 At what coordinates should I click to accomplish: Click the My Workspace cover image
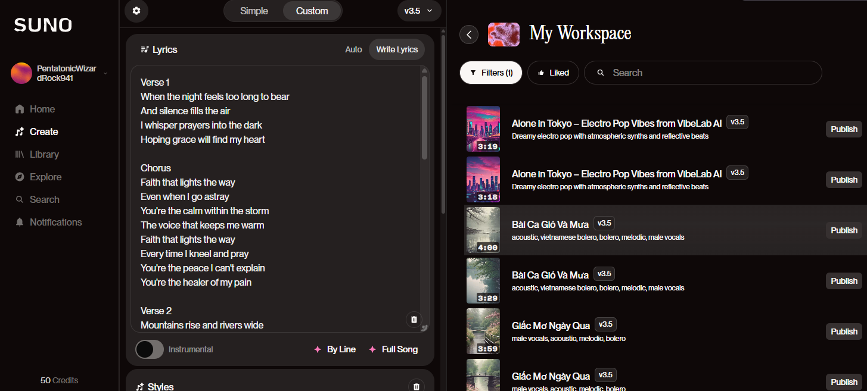tap(504, 34)
